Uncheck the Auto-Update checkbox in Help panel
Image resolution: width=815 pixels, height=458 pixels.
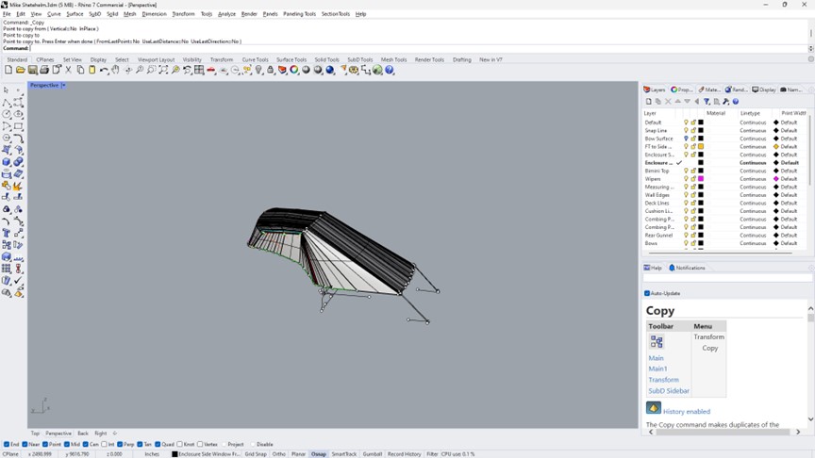647,293
